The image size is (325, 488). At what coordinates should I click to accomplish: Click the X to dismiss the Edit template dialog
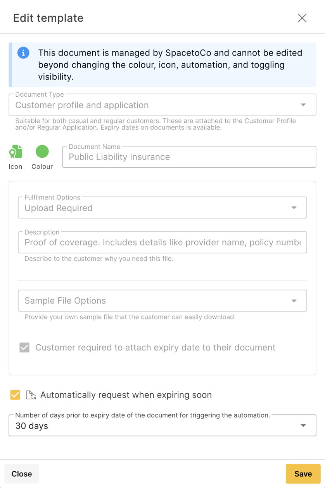pos(302,18)
